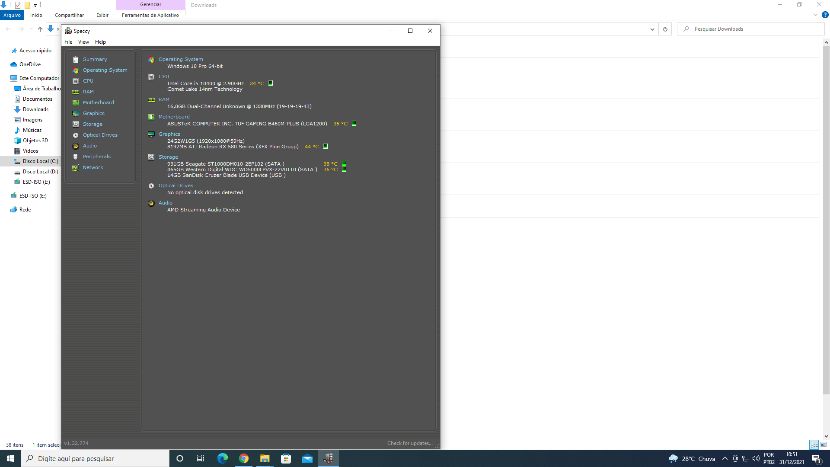Click the motherboard temperature indicator icon
The image size is (830, 467).
pyautogui.click(x=354, y=123)
